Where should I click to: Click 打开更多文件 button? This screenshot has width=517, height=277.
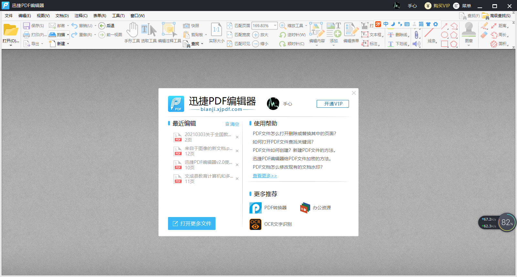click(192, 223)
